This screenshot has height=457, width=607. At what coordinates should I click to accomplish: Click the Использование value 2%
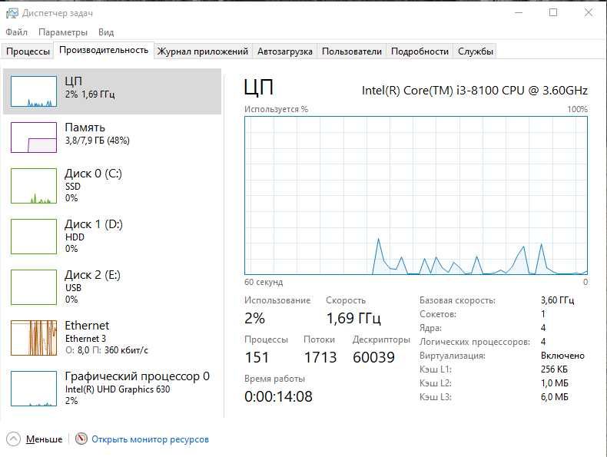pos(254,319)
